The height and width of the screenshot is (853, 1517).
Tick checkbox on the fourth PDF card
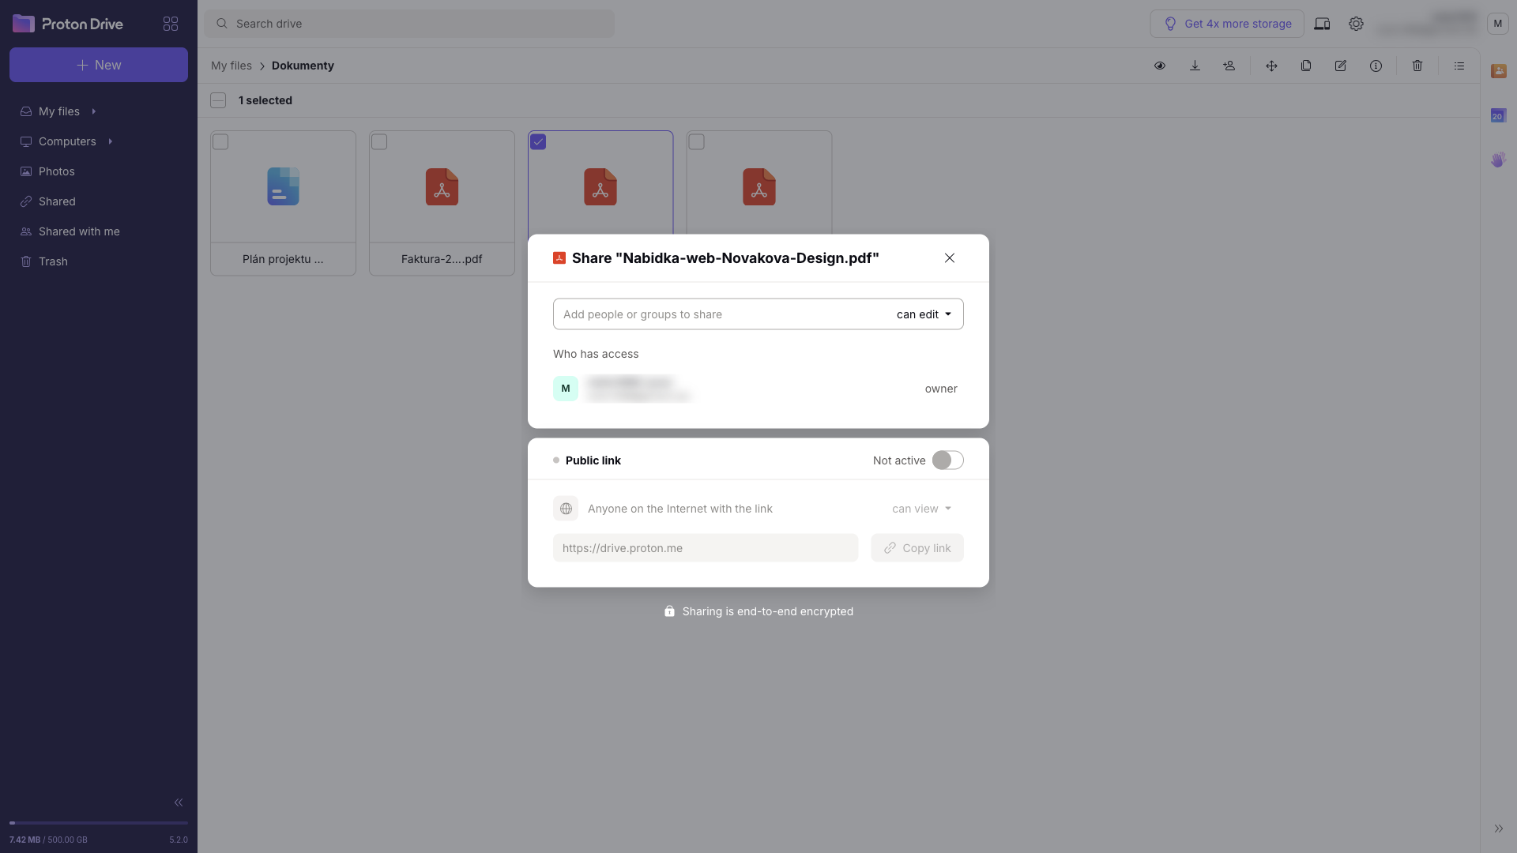click(697, 142)
